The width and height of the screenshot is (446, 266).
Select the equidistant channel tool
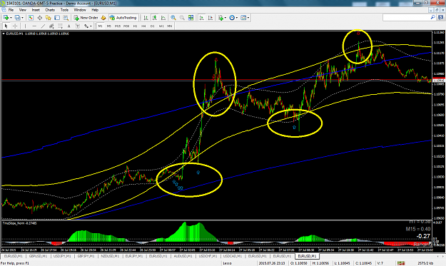pyautogui.click(x=51, y=26)
